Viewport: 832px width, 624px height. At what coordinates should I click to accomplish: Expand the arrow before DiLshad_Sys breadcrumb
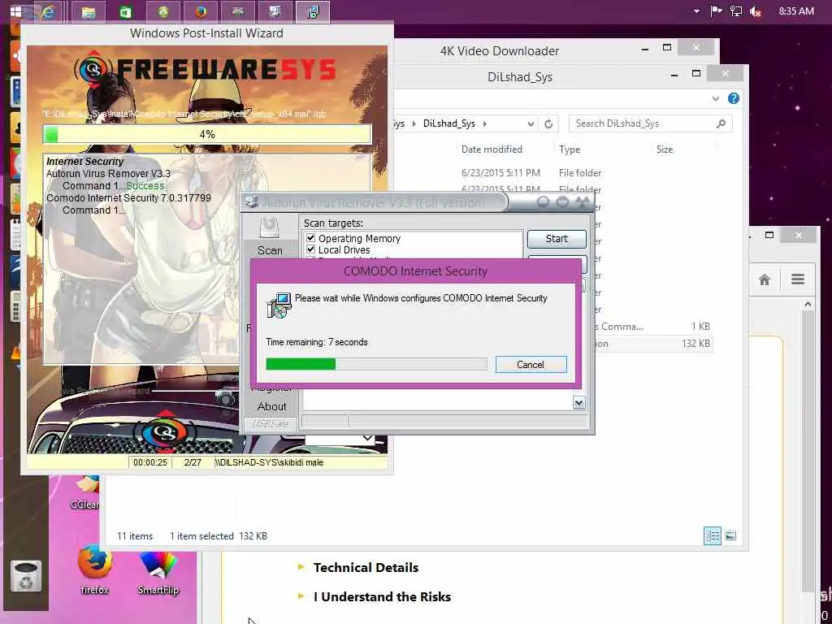tap(414, 123)
